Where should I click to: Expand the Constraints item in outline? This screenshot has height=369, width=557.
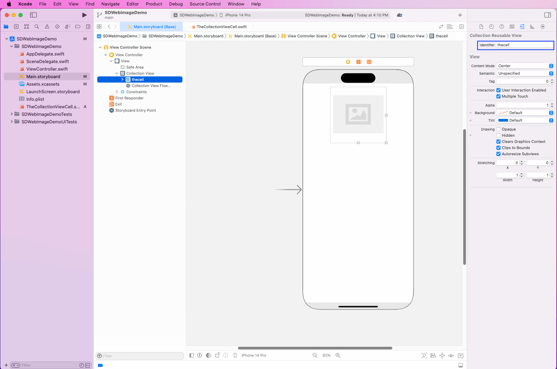coord(117,92)
